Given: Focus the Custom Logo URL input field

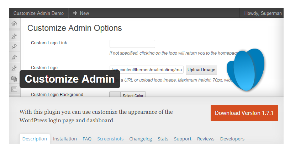Looking at the screenshot, I should (x=147, y=70).
